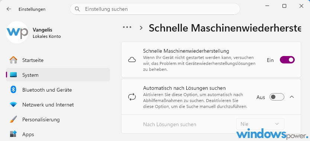
Task: Click the Aus status label
Action: click(x=261, y=97)
